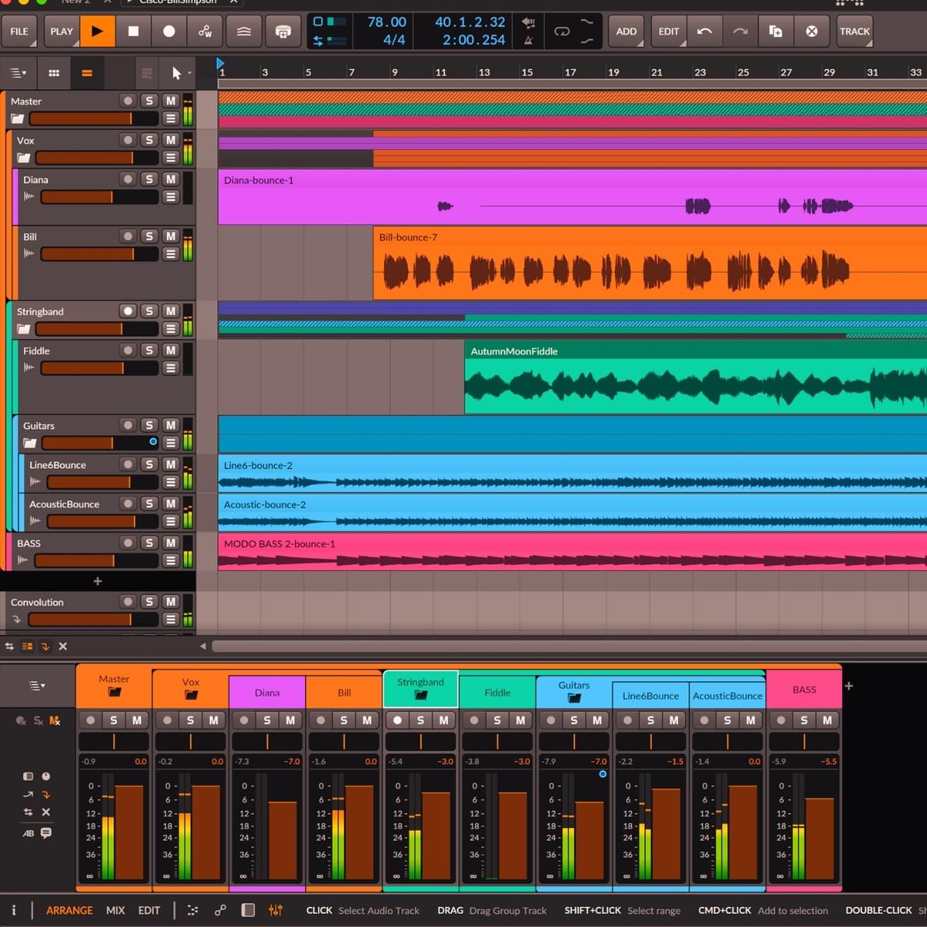Click the Redo arrow icon

point(740,32)
